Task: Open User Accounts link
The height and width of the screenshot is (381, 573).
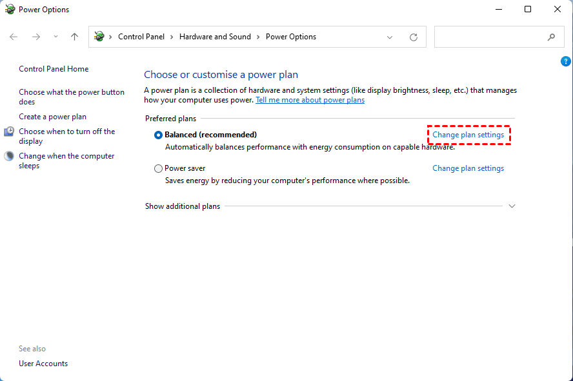Action: (x=43, y=364)
